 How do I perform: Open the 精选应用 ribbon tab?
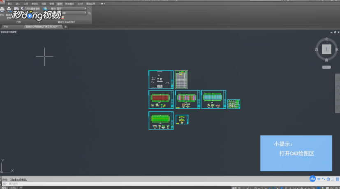(x=90, y=4)
